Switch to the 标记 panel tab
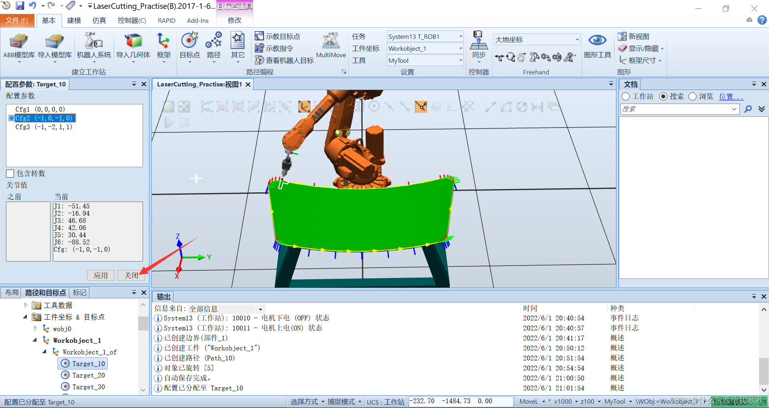The height and width of the screenshot is (408, 769). point(79,293)
